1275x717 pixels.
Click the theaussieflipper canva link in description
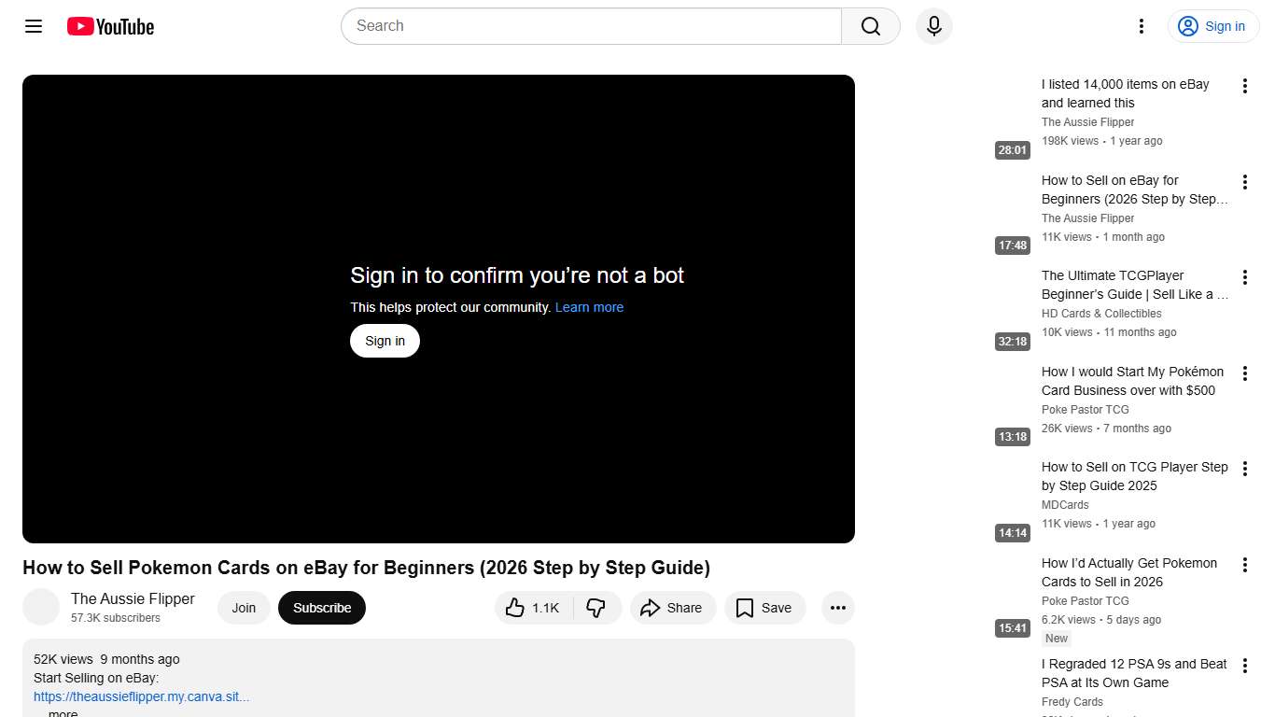click(142, 696)
